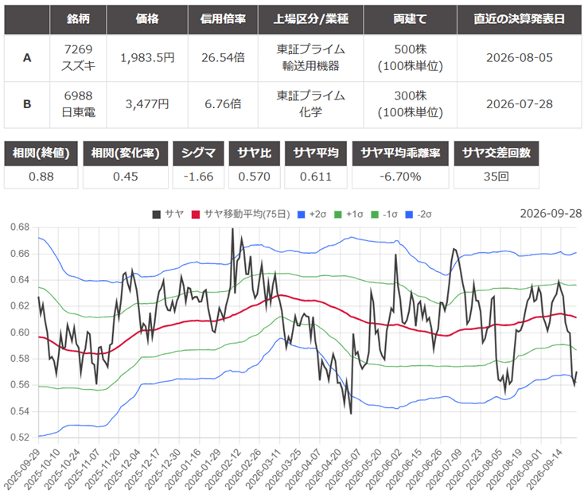Select the crossing count 35回
The image size is (584, 494).
click(496, 177)
